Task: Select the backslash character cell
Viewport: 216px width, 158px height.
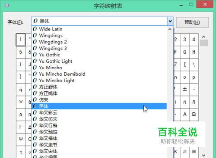Action: [x=194, y=65]
